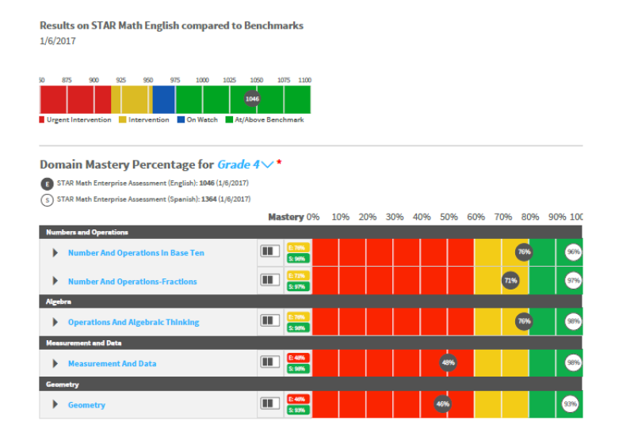The height and width of the screenshot is (428, 638).
Task: Click the 50% label on Mastery axis
Action: 449,218
